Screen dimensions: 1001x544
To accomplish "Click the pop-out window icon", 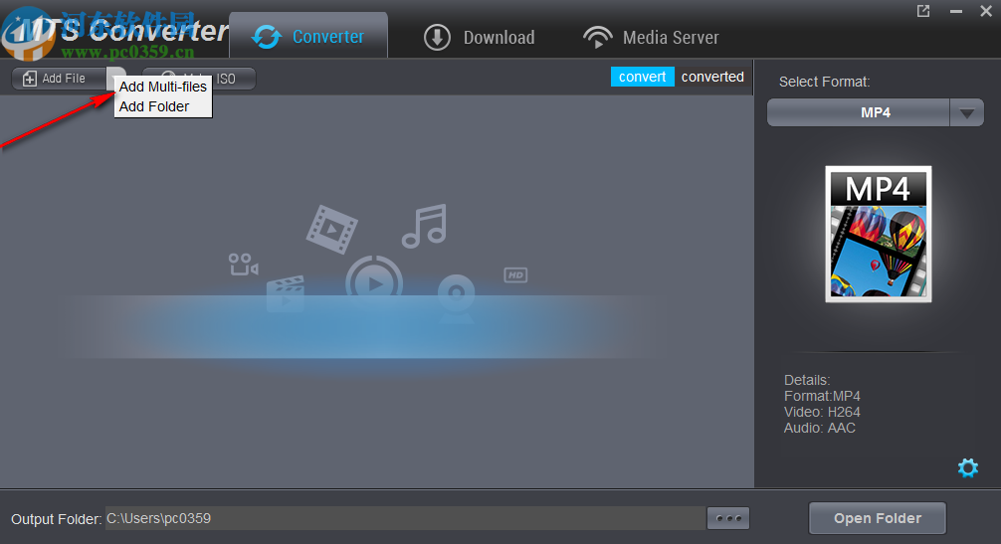I will (x=923, y=11).
